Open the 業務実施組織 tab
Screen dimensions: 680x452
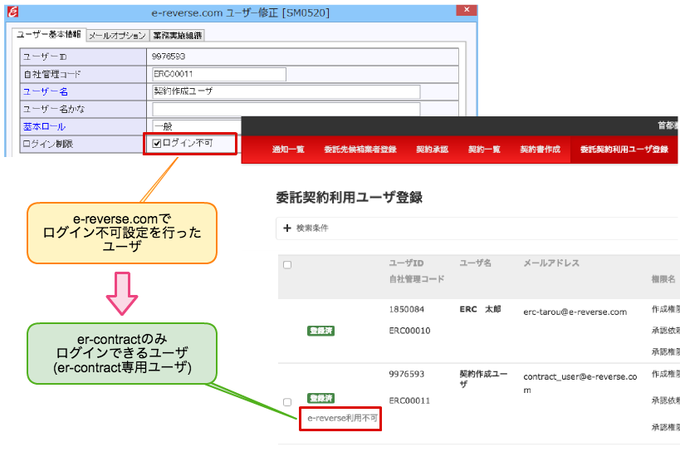click(x=177, y=36)
